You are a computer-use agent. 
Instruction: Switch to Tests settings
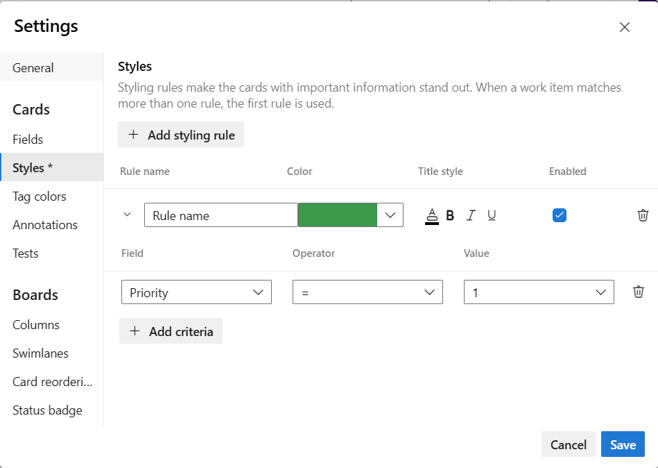click(51, 253)
